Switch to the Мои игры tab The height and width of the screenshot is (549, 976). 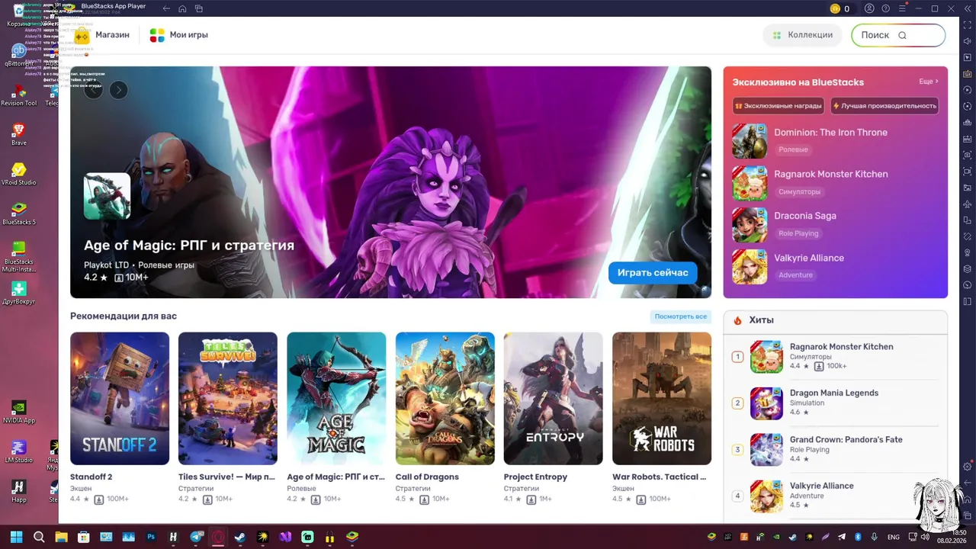[x=178, y=35]
